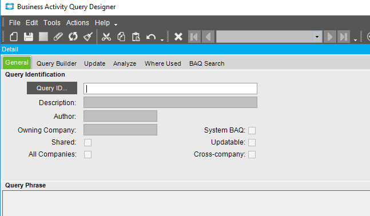This screenshot has width=370, height=216.
Task: Switch to the Where Used tab
Action: point(163,63)
